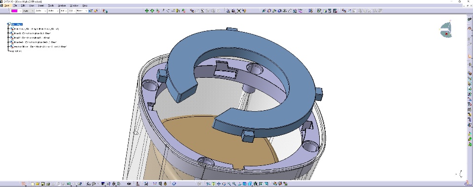The width and height of the screenshot is (473, 187).
Task: Select the Applications node in tree
Action: [x=16, y=51]
